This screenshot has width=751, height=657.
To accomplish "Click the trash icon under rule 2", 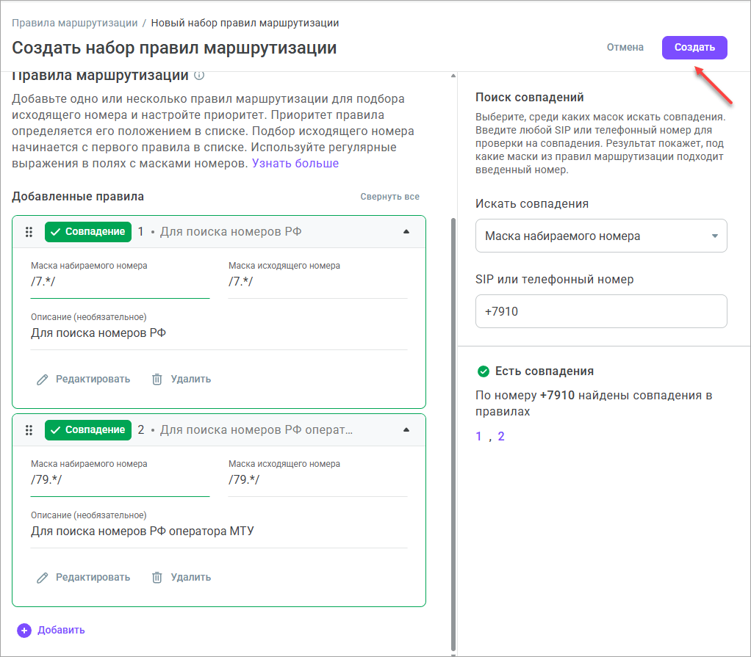I will coord(157,577).
